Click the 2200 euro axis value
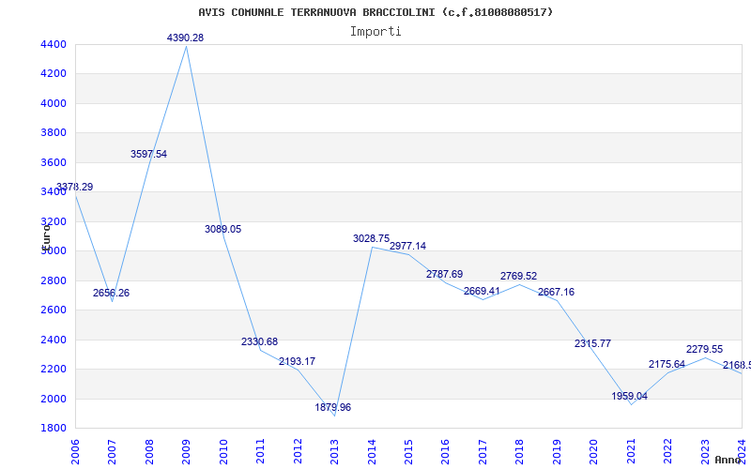This screenshot has height=469, width=751. (54, 369)
